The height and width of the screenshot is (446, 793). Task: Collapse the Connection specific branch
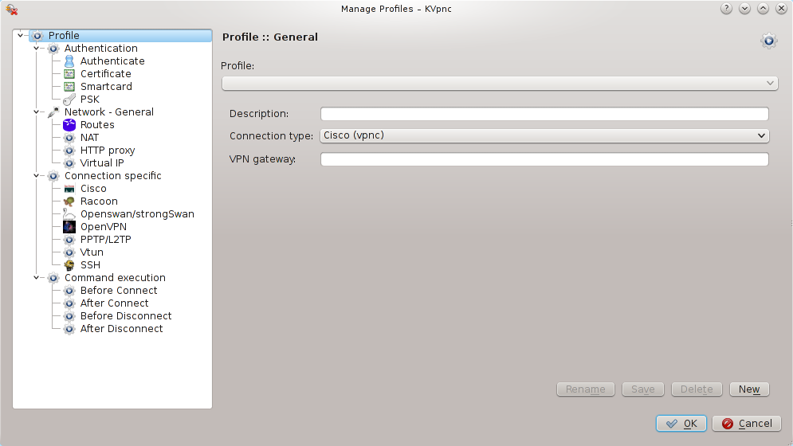pos(37,176)
